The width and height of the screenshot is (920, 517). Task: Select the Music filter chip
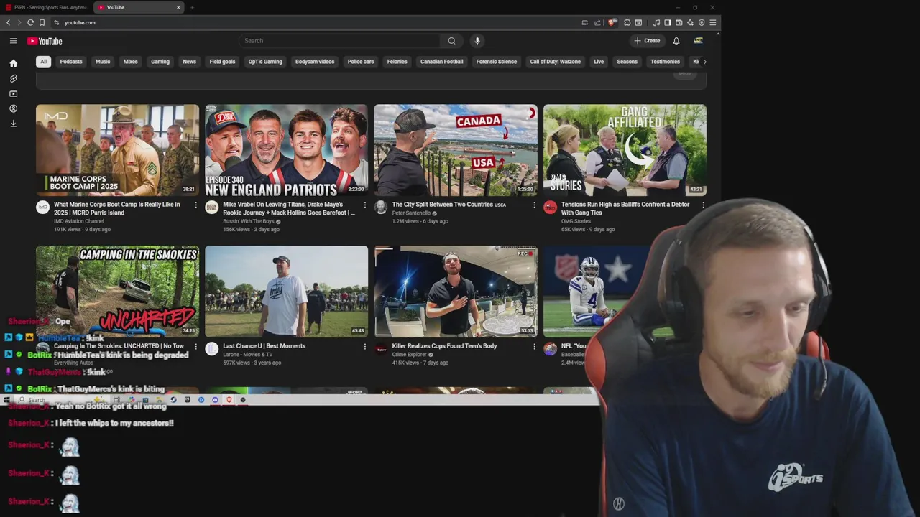[x=103, y=62]
